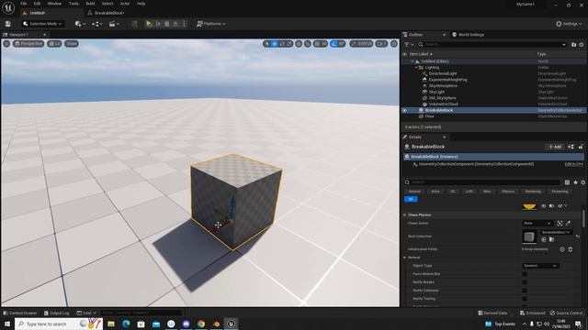Open the viewport hamburger options menu
The height and width of the screenshot is (330, 588).
pos(6,44)
